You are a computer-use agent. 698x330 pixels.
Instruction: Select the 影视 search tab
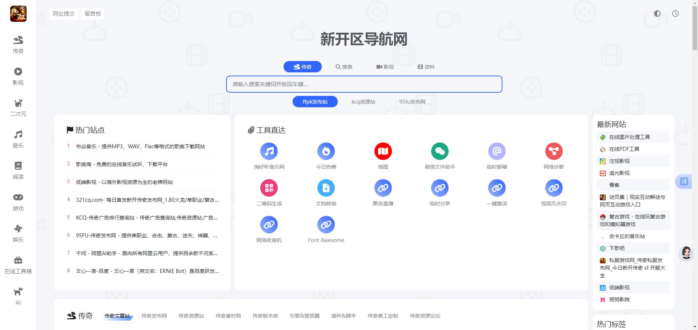tap(385, 67)
